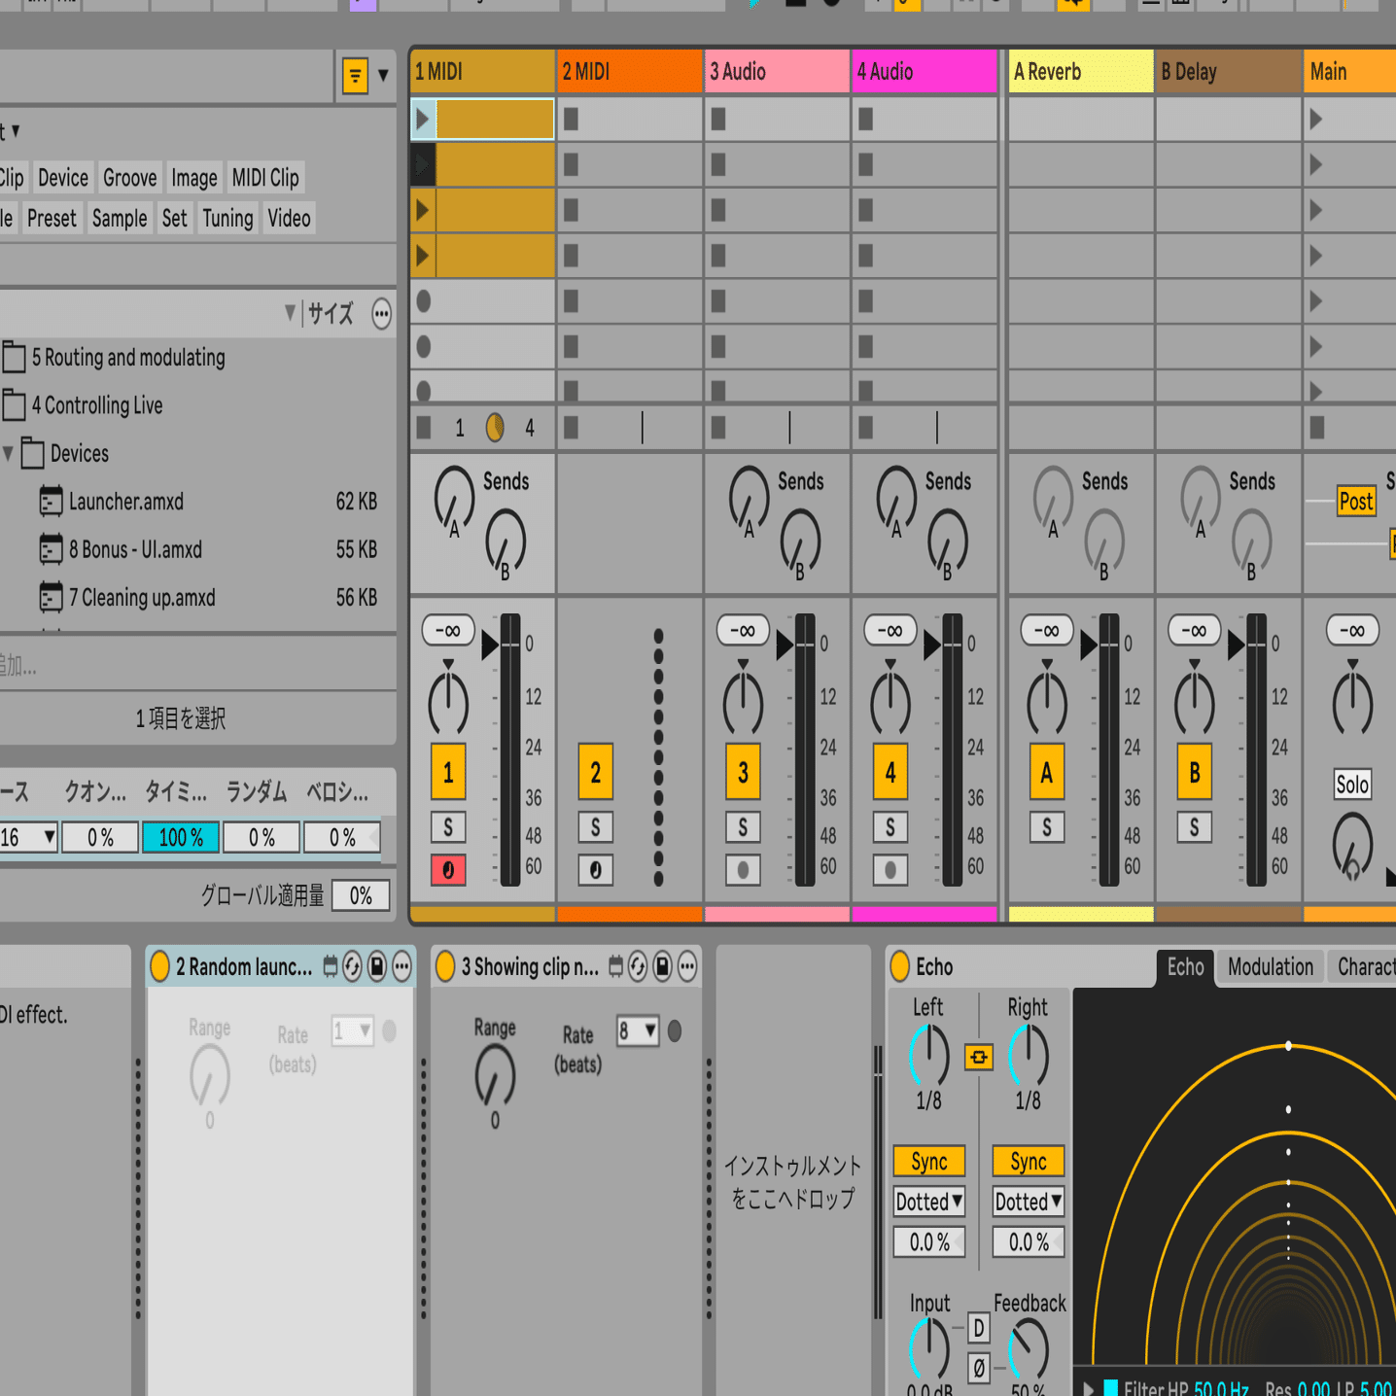Open the ellipsis menu next to サイズ
Viewport: 1396px width, 1396px height.
pyautogui.click(x=381, y=313)
